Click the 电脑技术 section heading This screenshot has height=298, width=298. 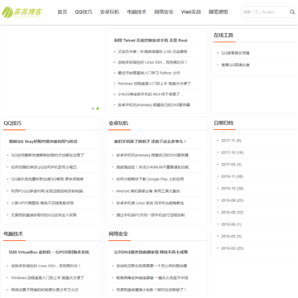(13, 233)
